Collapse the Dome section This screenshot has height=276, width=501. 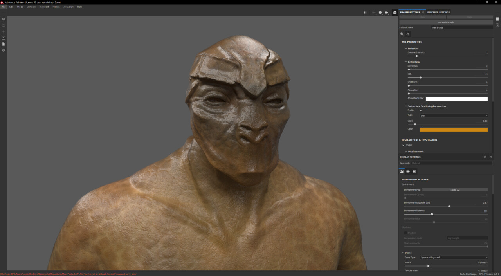403,253
